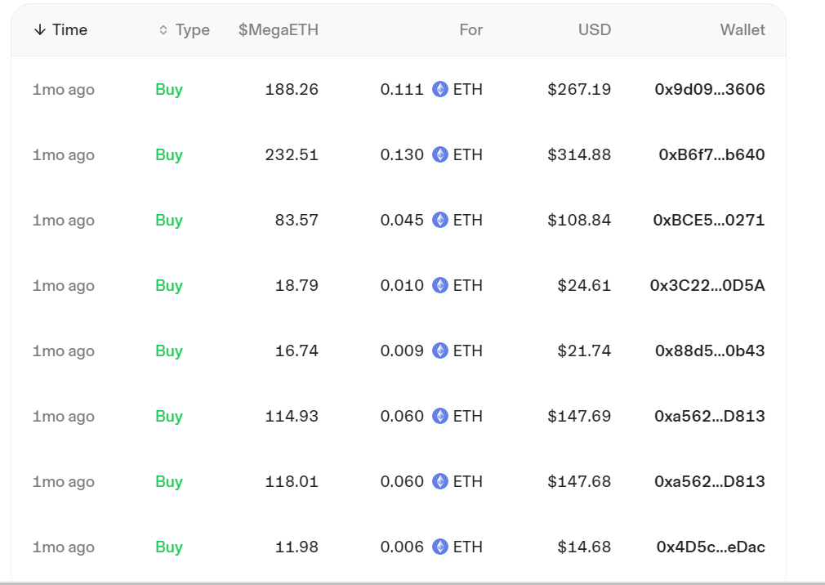Click the ETH icon beside 0.045 ETH
Screen dimensions: 825x585
pos(440,221)
